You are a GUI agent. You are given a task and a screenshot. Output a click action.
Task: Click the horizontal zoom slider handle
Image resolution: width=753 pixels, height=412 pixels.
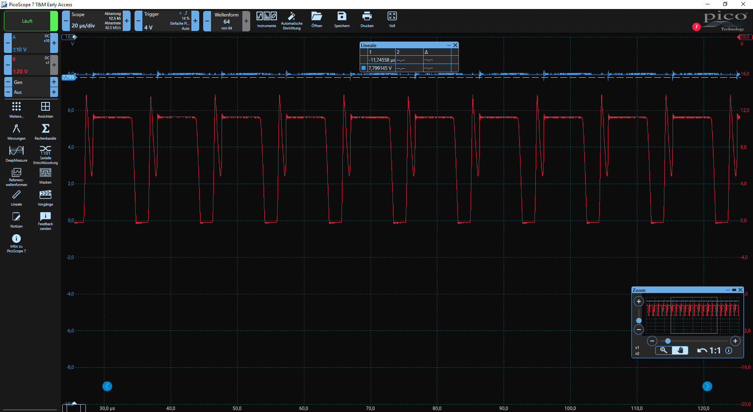668,341
